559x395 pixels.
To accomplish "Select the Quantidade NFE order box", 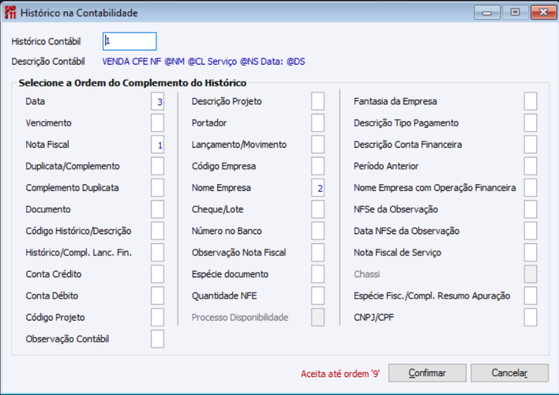I will 317,295.
